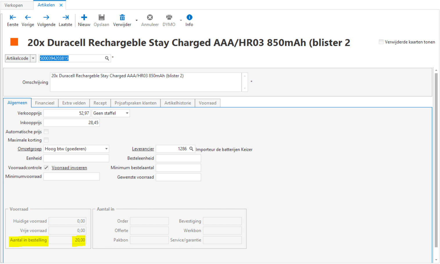Click the Omschrijving box scroll down arrow
Image resolution: width=440 pixels, height=264 pixels.
coord(245,88)
